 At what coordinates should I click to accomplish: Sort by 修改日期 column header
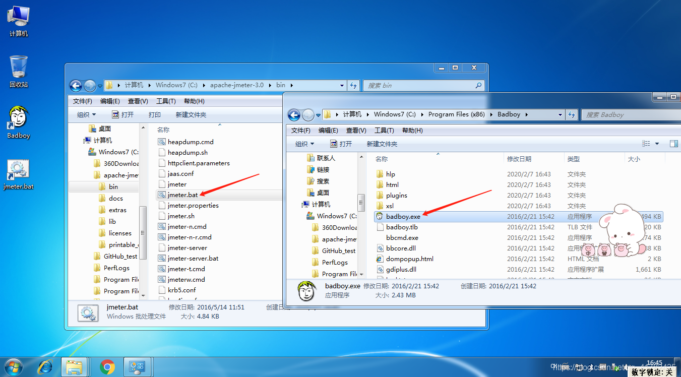519,159
